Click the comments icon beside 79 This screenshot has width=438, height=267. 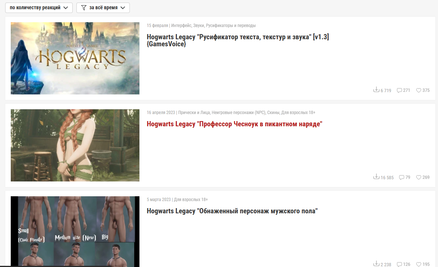coord(402,177)
